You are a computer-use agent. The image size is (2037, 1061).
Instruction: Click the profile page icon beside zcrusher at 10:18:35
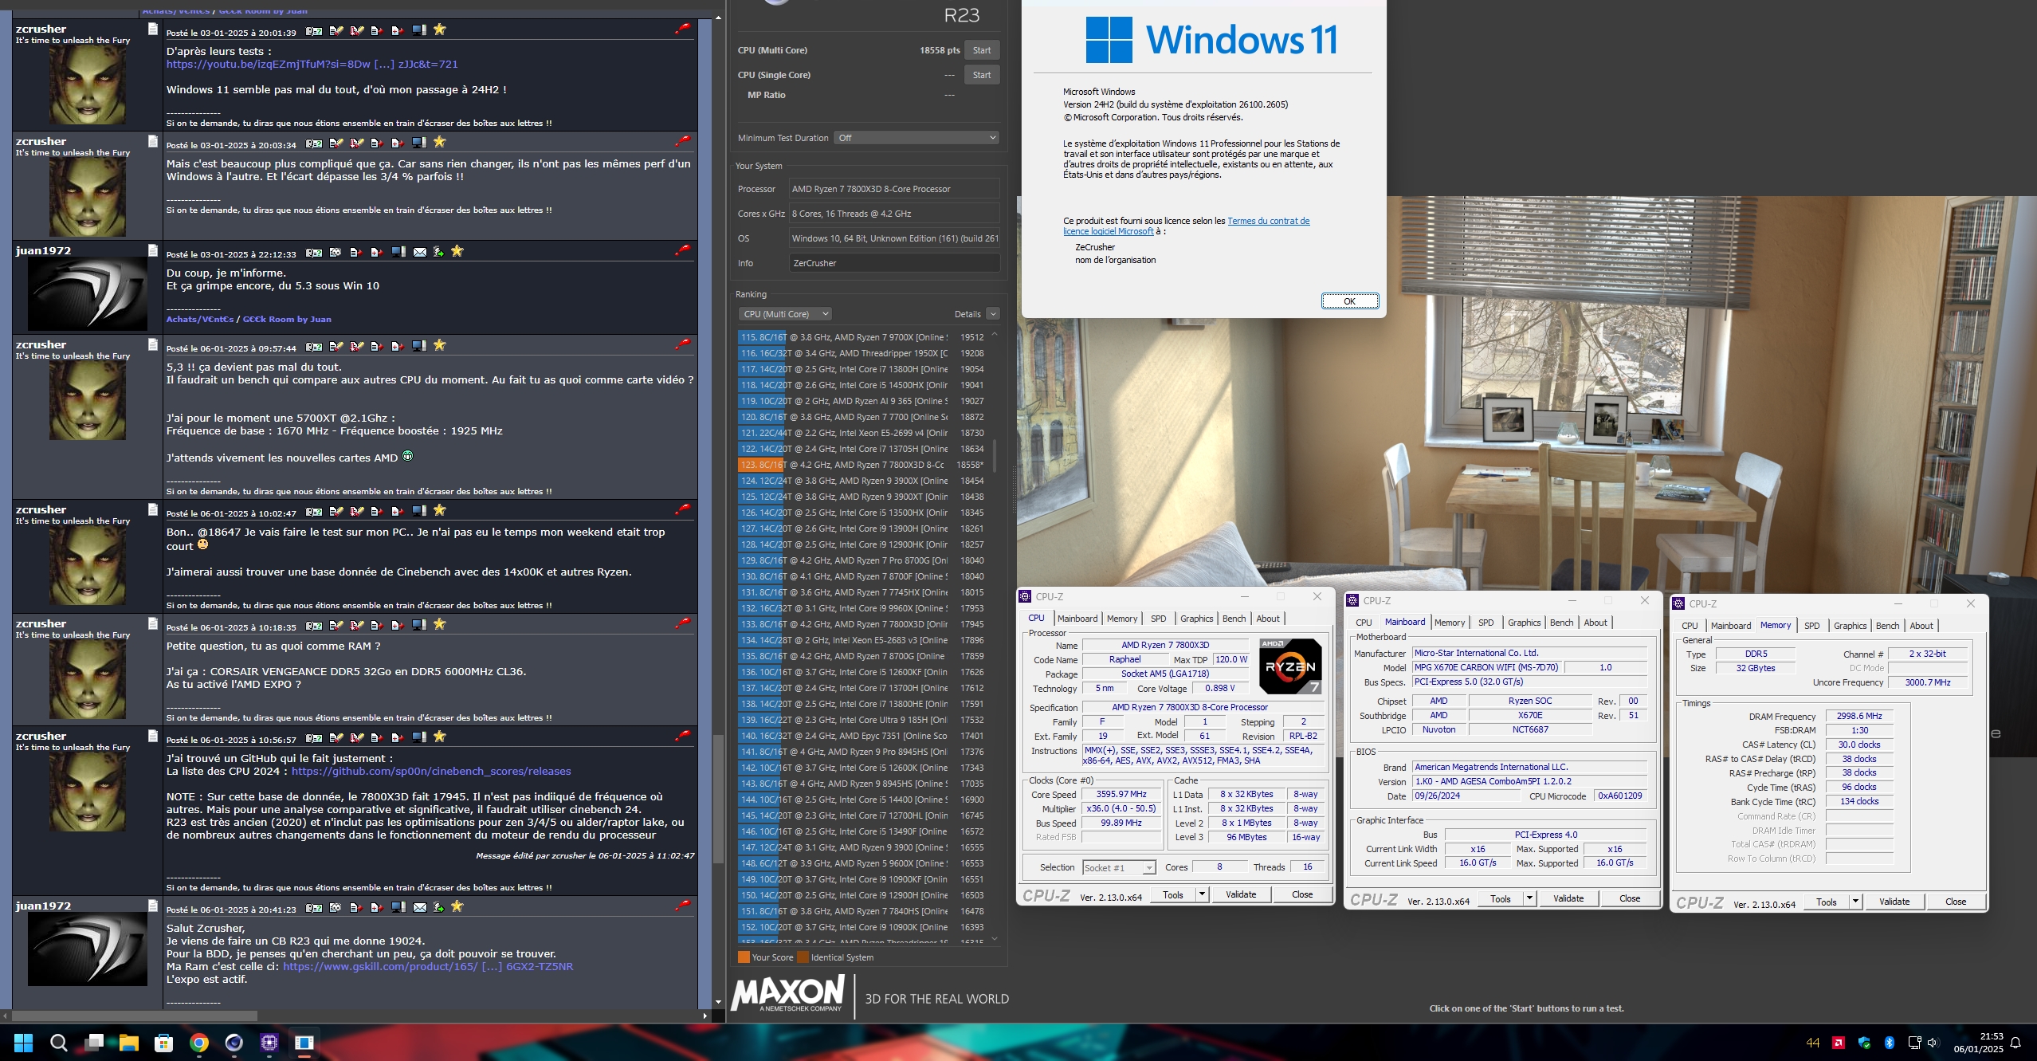[x=153, y=624]
